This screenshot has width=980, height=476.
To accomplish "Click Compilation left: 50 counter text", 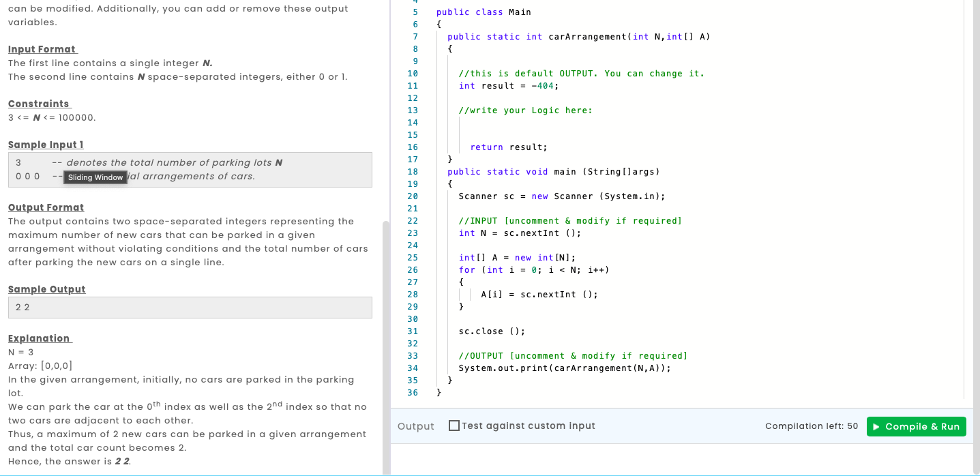I will pyautogui.click(x=812, y=426).
